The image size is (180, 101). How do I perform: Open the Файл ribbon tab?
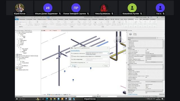(17, 19)
